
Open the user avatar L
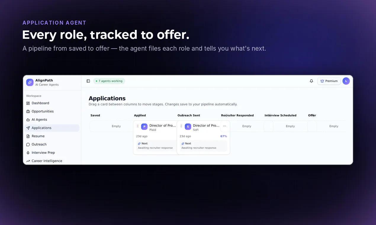click(346, 81)
